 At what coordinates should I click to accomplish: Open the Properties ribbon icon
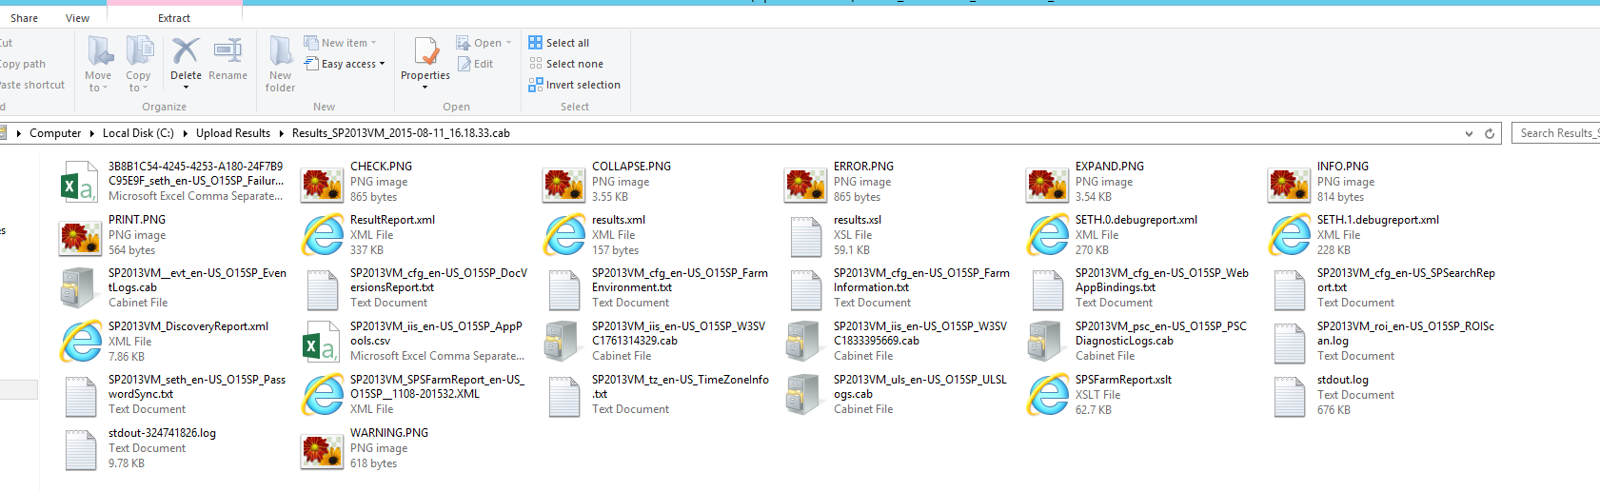(x=426, y=51)
